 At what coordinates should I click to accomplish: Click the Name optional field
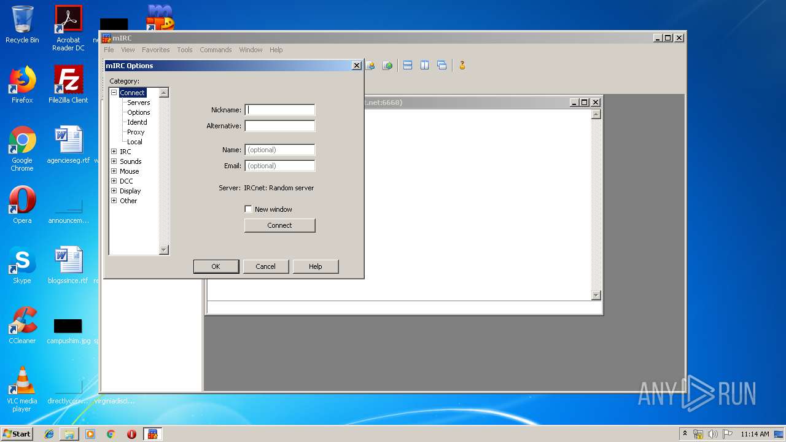[x=279, y=150]
